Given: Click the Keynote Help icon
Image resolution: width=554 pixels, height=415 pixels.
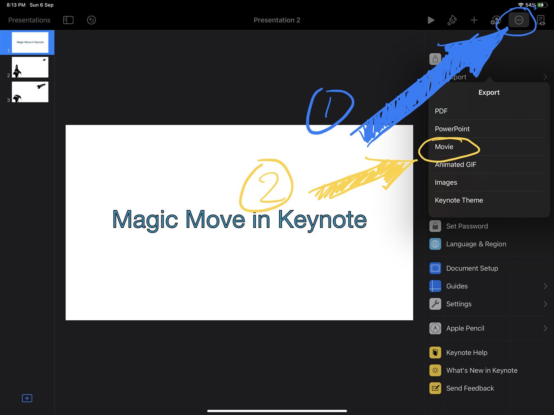Looking at the screenshot, I should pos(435,352).
